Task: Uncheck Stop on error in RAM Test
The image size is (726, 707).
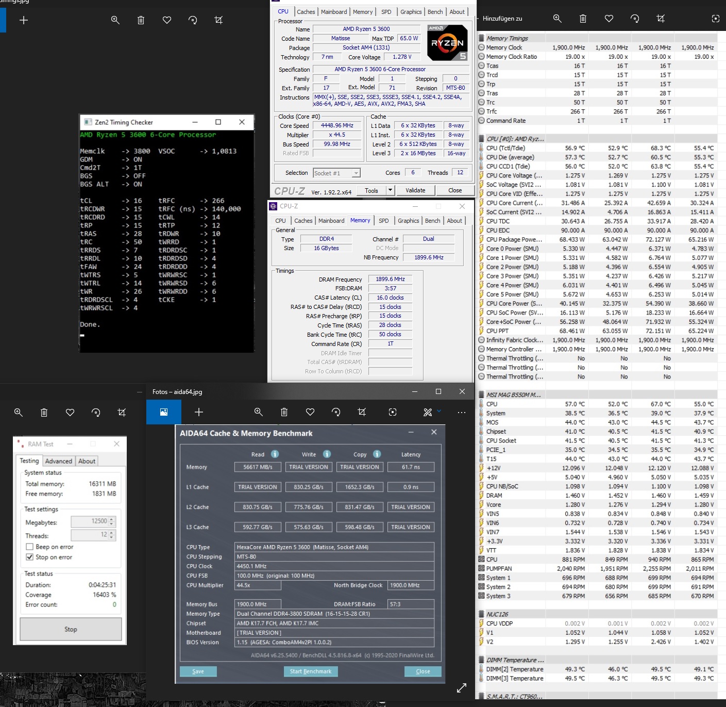Action: (x=30, y=557)
